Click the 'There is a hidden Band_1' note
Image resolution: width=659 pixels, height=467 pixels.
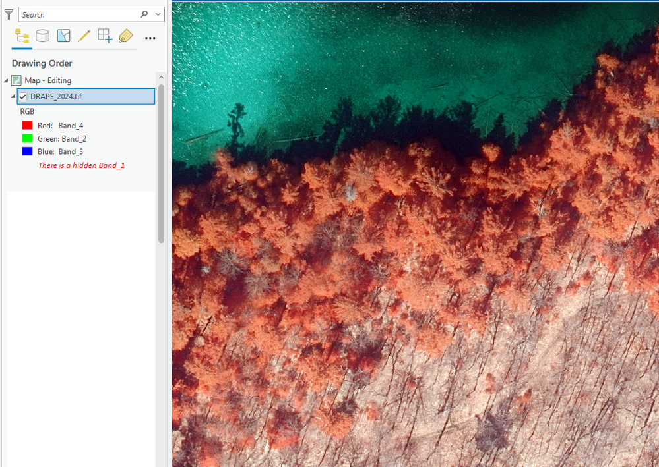pos(82,165)
